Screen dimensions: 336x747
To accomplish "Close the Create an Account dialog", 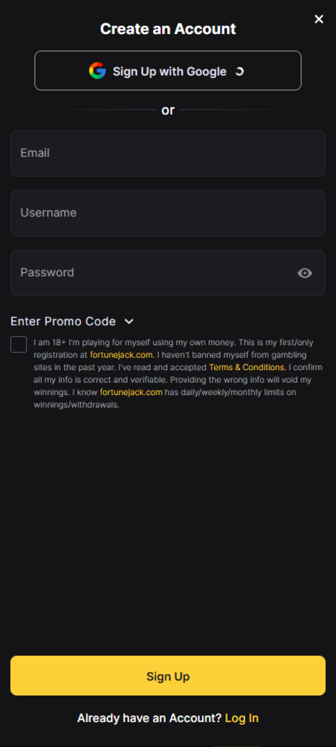I will 319,19.
